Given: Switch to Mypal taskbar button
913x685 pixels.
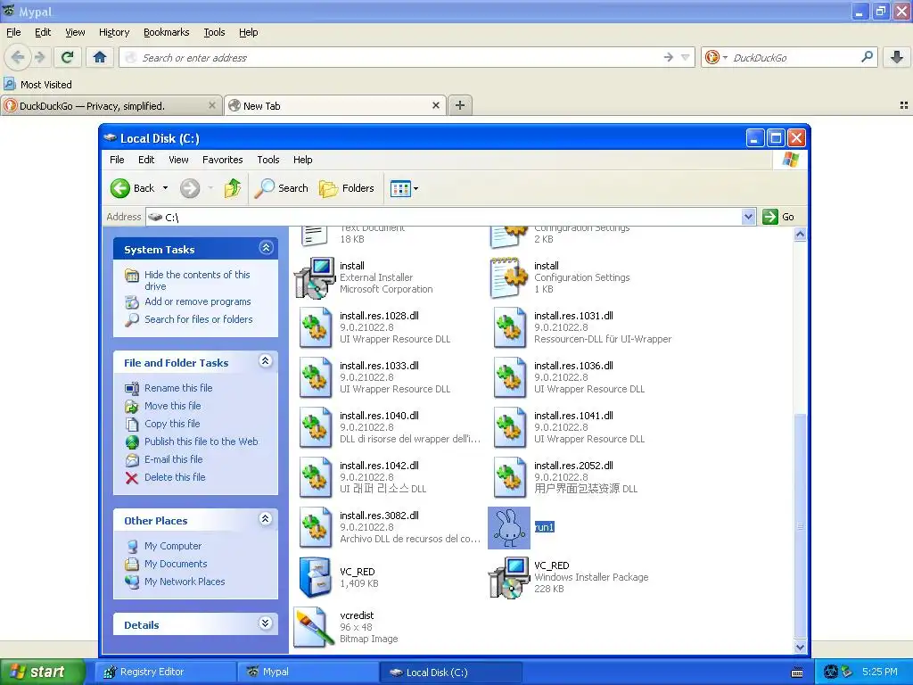Looking at the screenshot, I should click(308, 672).
